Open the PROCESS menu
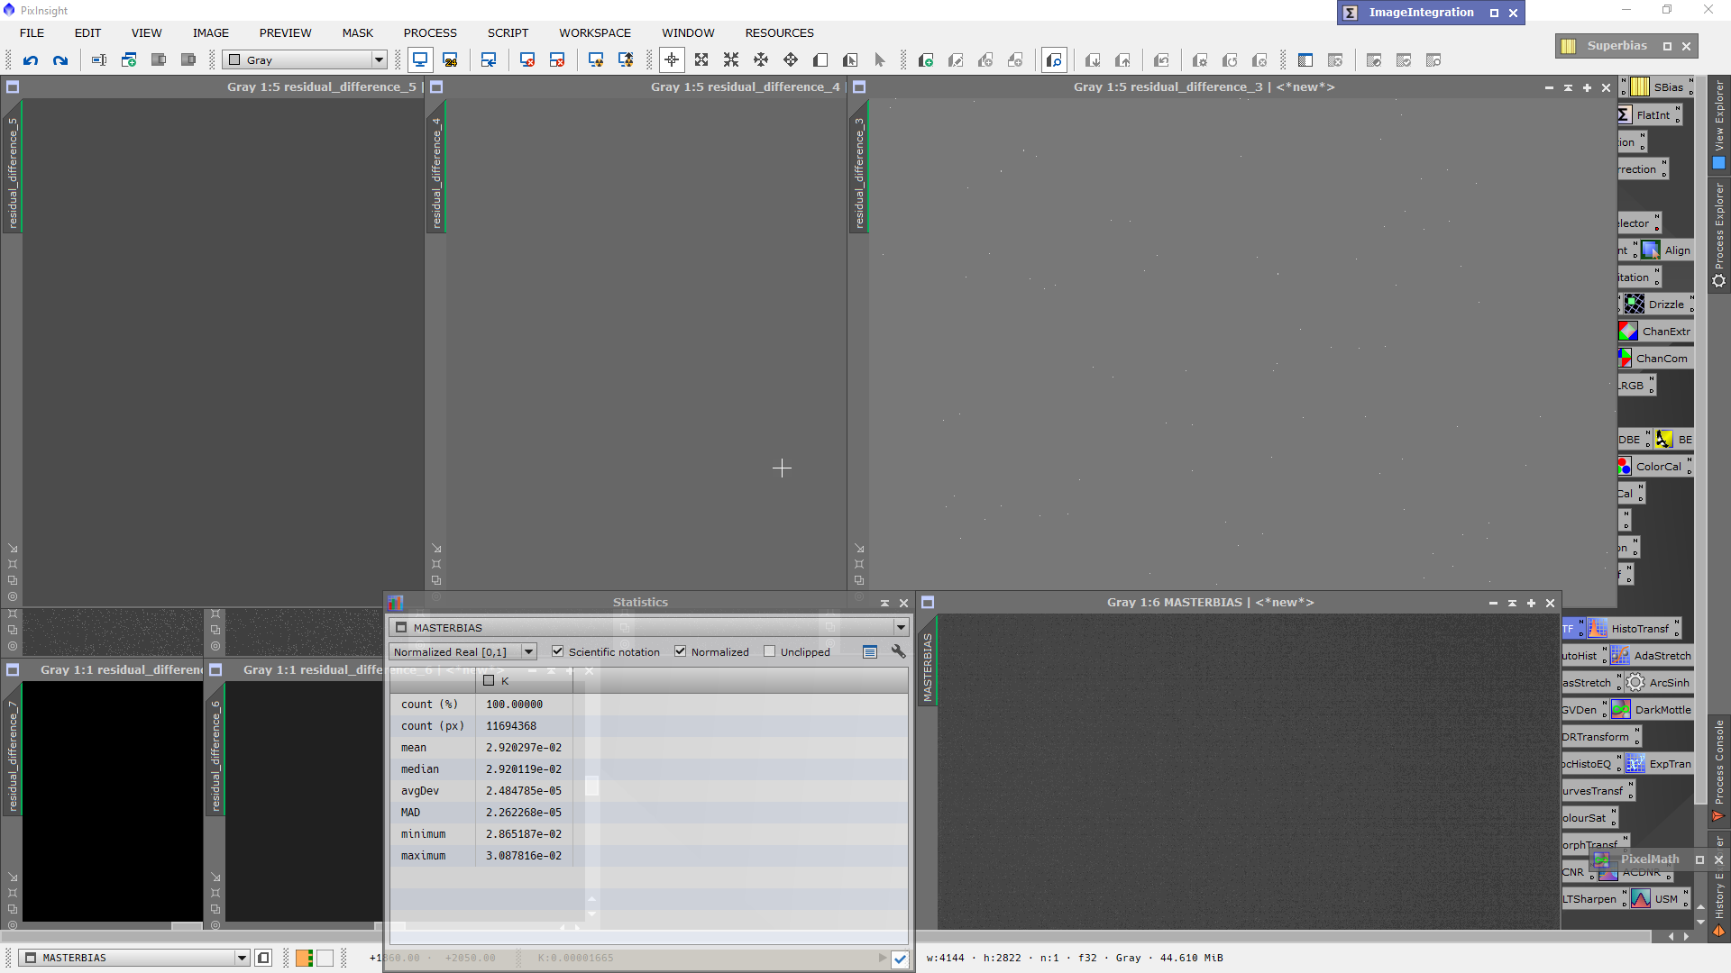Image resolution: width=1731 pixels, height=973 pixels. click(430, 32)
